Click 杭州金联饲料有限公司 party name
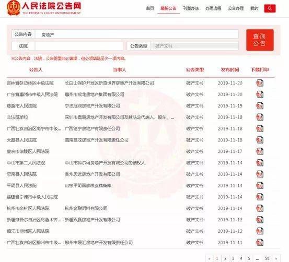This screenshot has width=289, height=262. 86,208
